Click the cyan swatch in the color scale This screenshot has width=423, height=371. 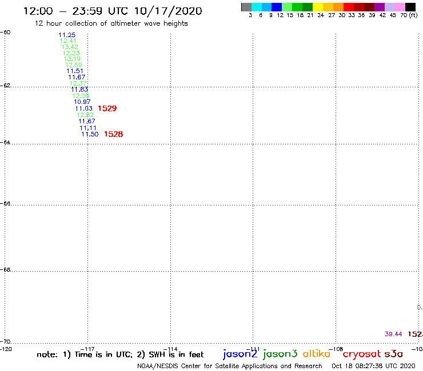click(x=257, y=7)
